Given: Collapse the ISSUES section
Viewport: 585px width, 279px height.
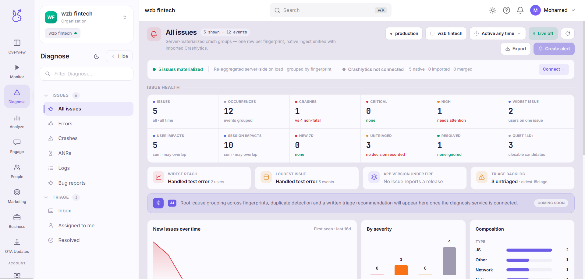Looking at the screenshot, I should coord(46,96).
